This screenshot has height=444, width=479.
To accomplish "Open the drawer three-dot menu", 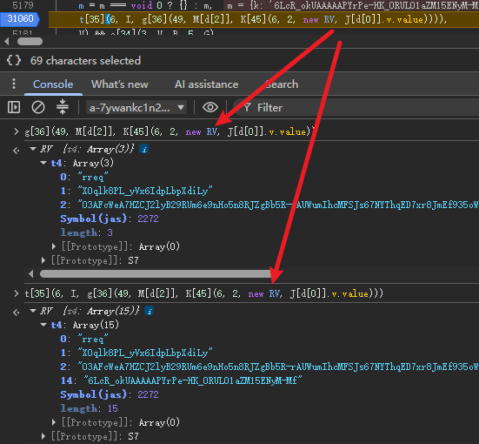I will click(14, 84).
